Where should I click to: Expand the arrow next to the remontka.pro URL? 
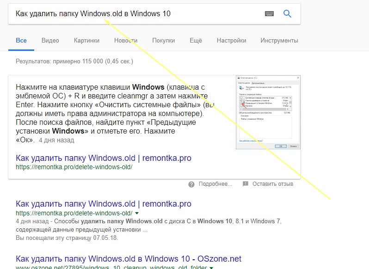[x=137, y=213]
